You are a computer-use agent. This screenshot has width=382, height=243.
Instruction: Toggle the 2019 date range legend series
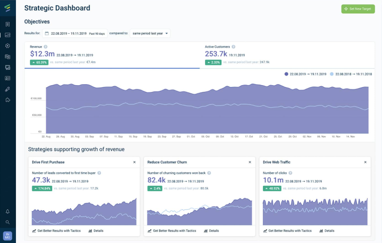click(x=305, y=74)
